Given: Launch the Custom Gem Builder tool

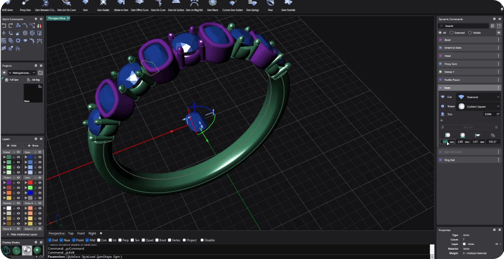Looking at the screenshot, I should pyautogui.click(x=232, y=6).
